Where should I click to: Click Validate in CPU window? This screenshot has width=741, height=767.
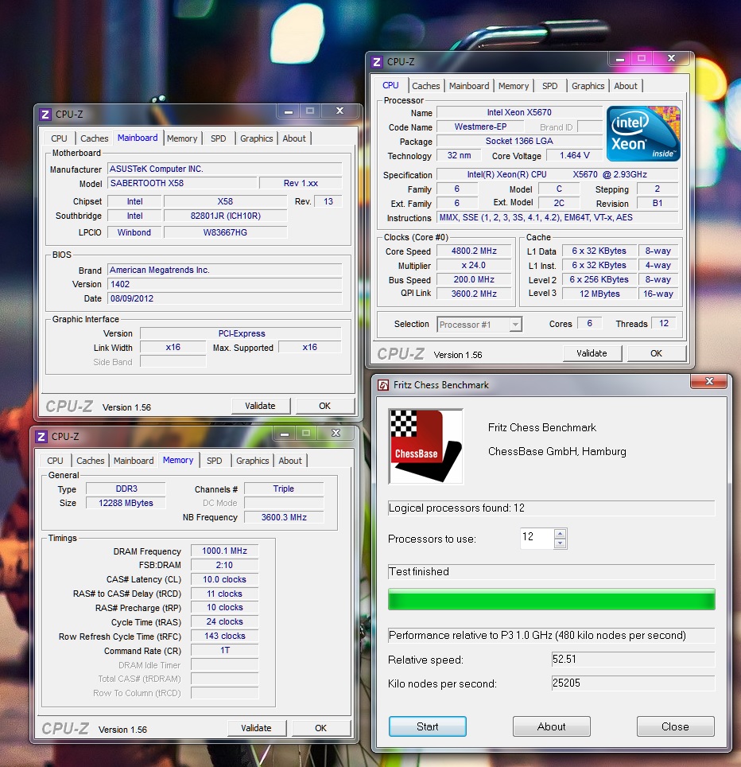coord(592,353)
